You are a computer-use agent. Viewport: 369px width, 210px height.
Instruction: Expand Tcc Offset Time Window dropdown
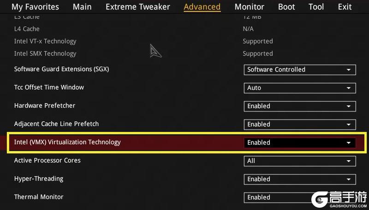[300, 87]
